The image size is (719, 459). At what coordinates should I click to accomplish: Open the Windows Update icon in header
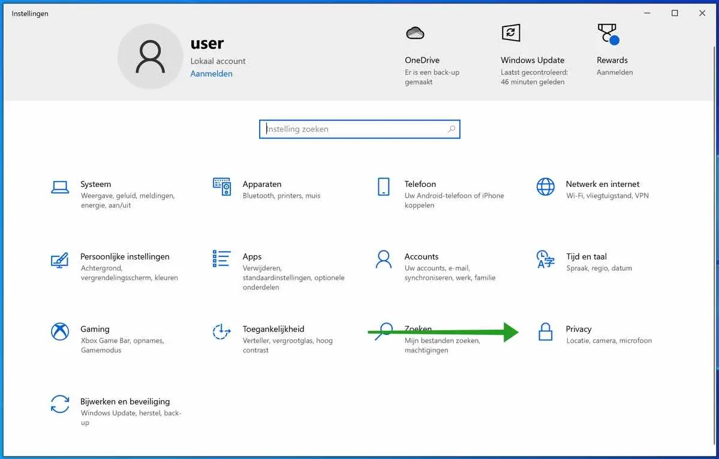coord(511,33)
